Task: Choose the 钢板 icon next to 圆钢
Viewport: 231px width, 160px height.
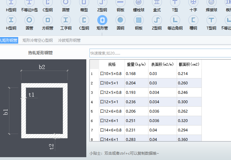Action: tap(139, 20)
